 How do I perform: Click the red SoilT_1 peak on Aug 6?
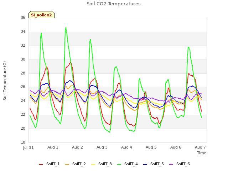189,73
